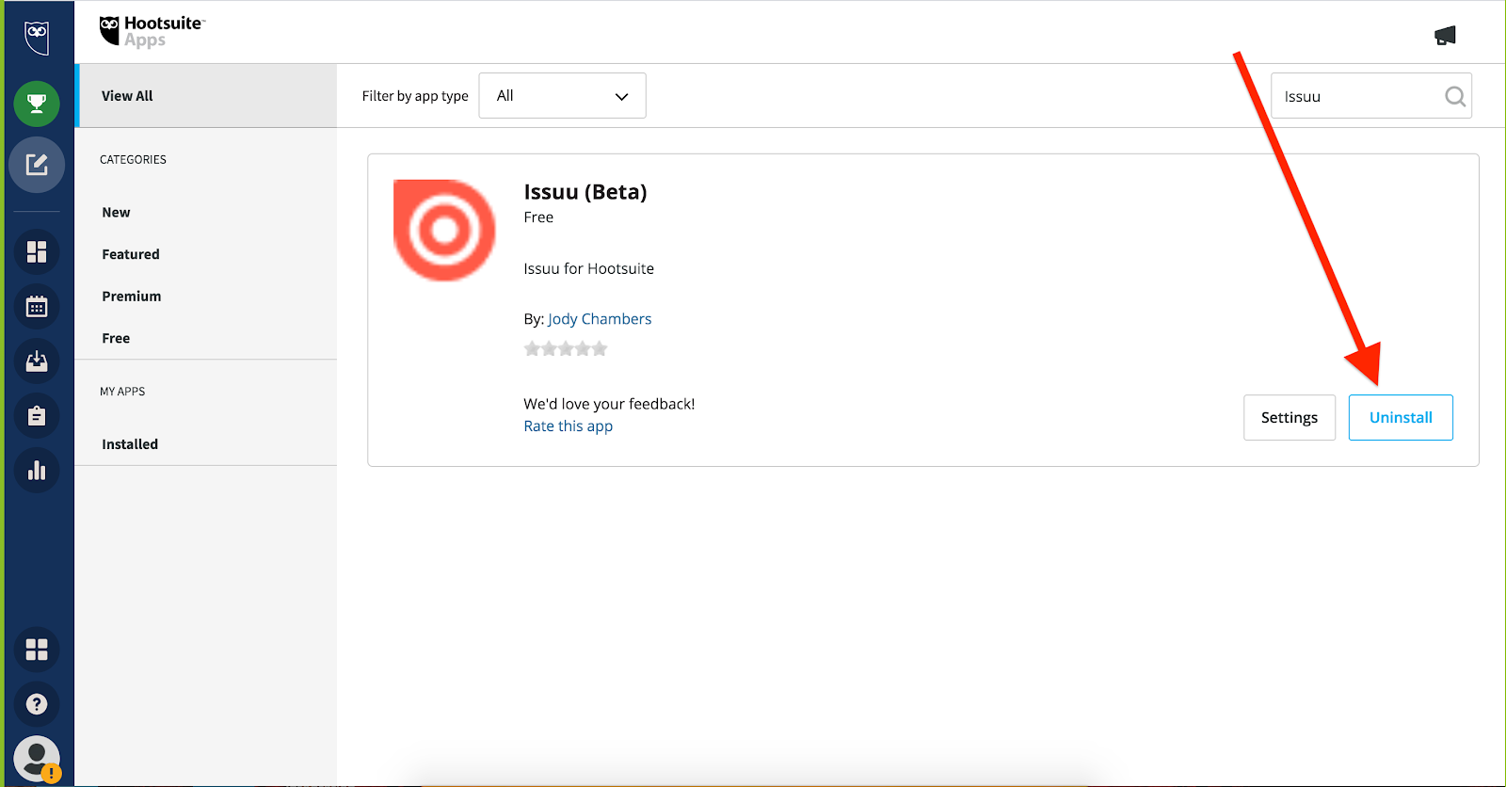Open the Installed apps list
This screenshot has width=1506, height=787.
(130, 444)
